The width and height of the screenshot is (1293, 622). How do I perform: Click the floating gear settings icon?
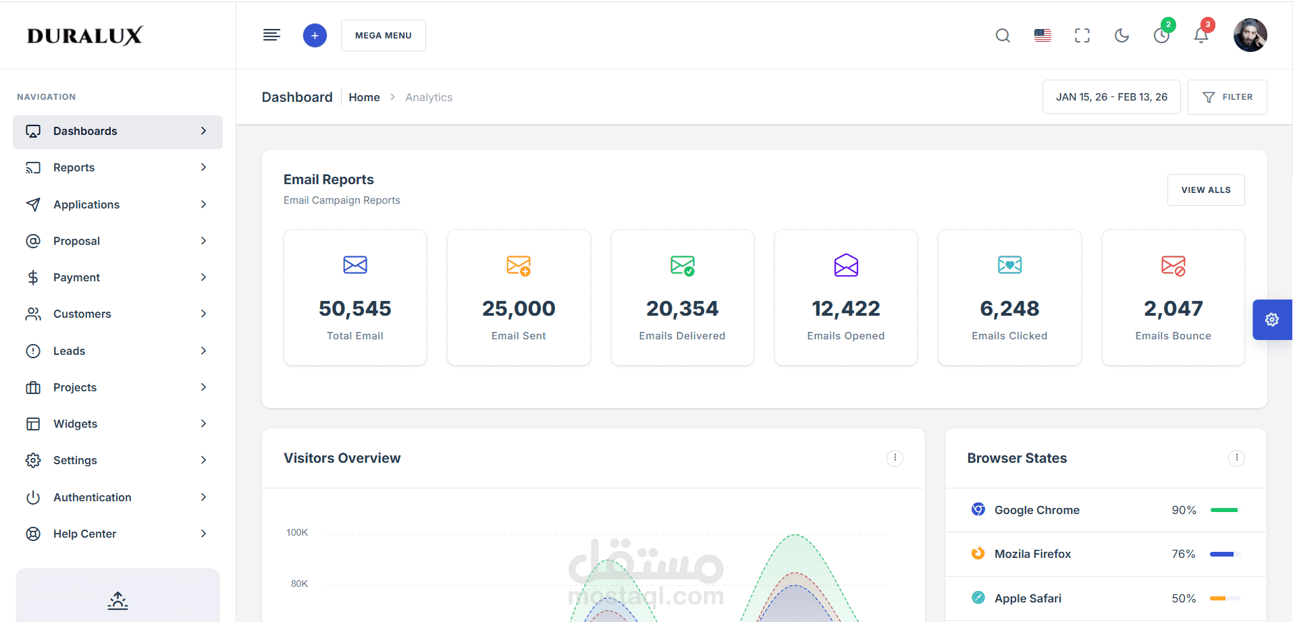tap(1272, 319)
